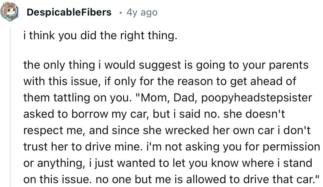
Task: Open the DespicableFibers user profile link
Action: pyautogui.click(x=69, y=12)
